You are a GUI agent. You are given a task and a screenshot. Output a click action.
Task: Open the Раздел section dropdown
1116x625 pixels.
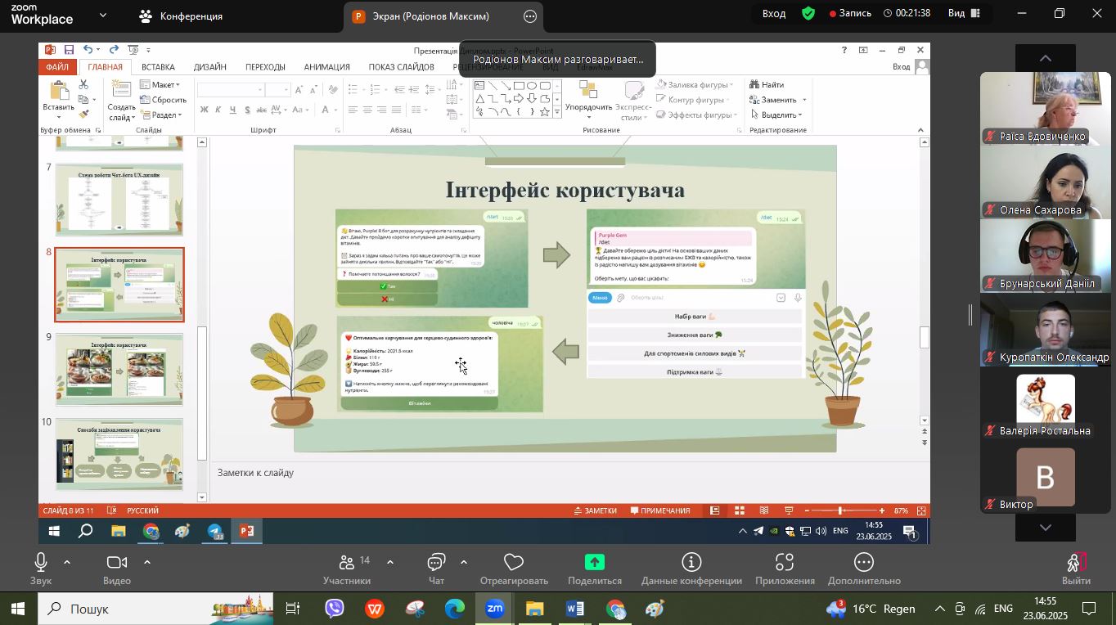[x=161, y=115]
